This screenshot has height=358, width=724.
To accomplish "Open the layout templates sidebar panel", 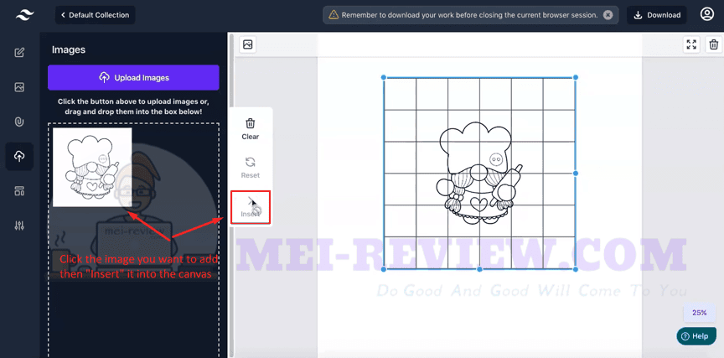I will coord(19,191).
